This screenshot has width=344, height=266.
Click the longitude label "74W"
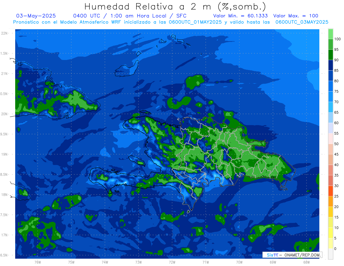click(105, 262)
